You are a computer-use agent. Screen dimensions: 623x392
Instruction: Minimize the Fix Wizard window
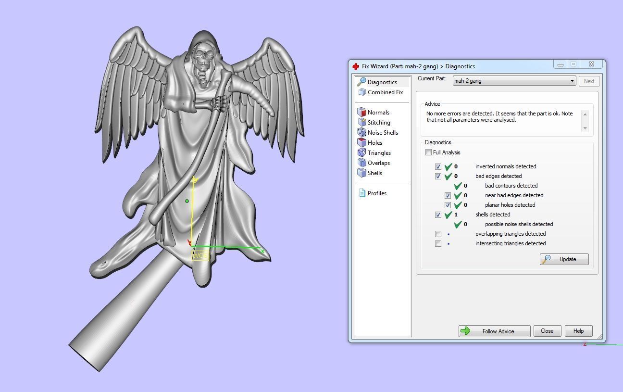(561, 64)
